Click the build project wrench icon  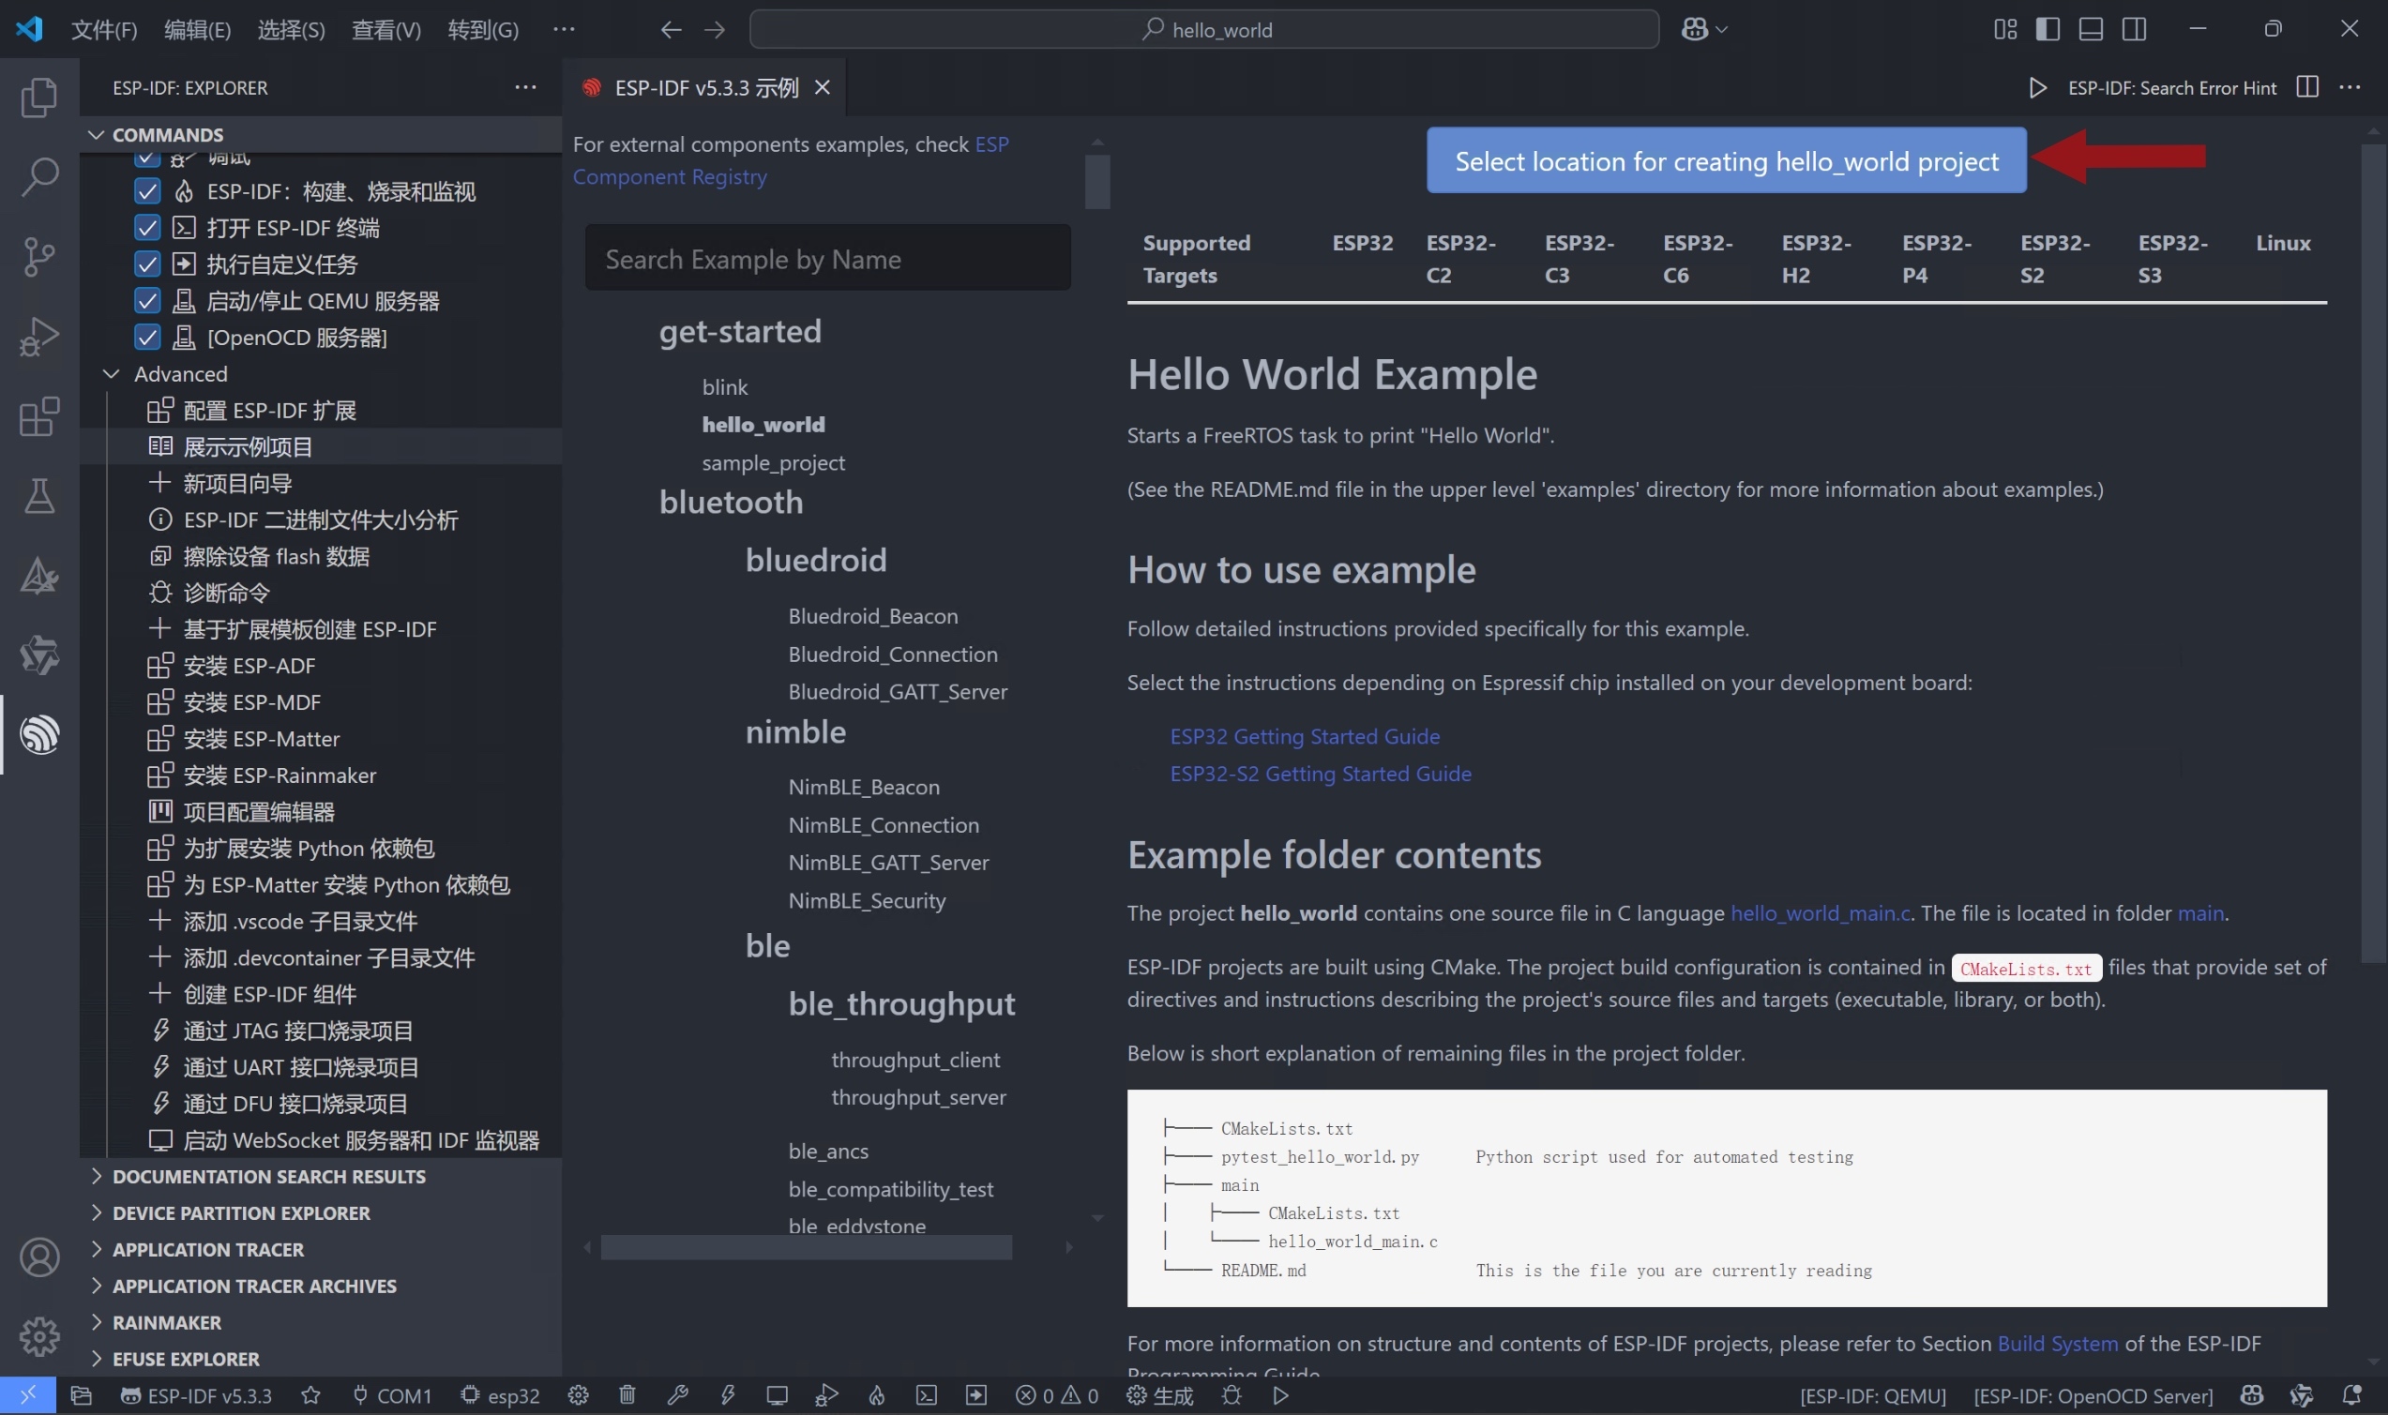click(x=677, y=1396)
